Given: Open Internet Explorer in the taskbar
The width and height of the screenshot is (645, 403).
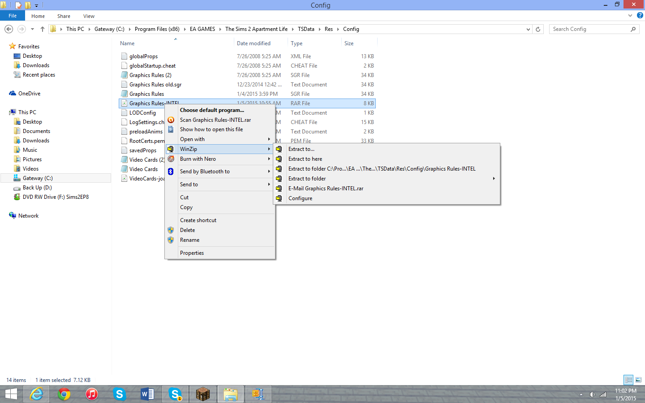Looking at the screenshot, I should 36,394.
